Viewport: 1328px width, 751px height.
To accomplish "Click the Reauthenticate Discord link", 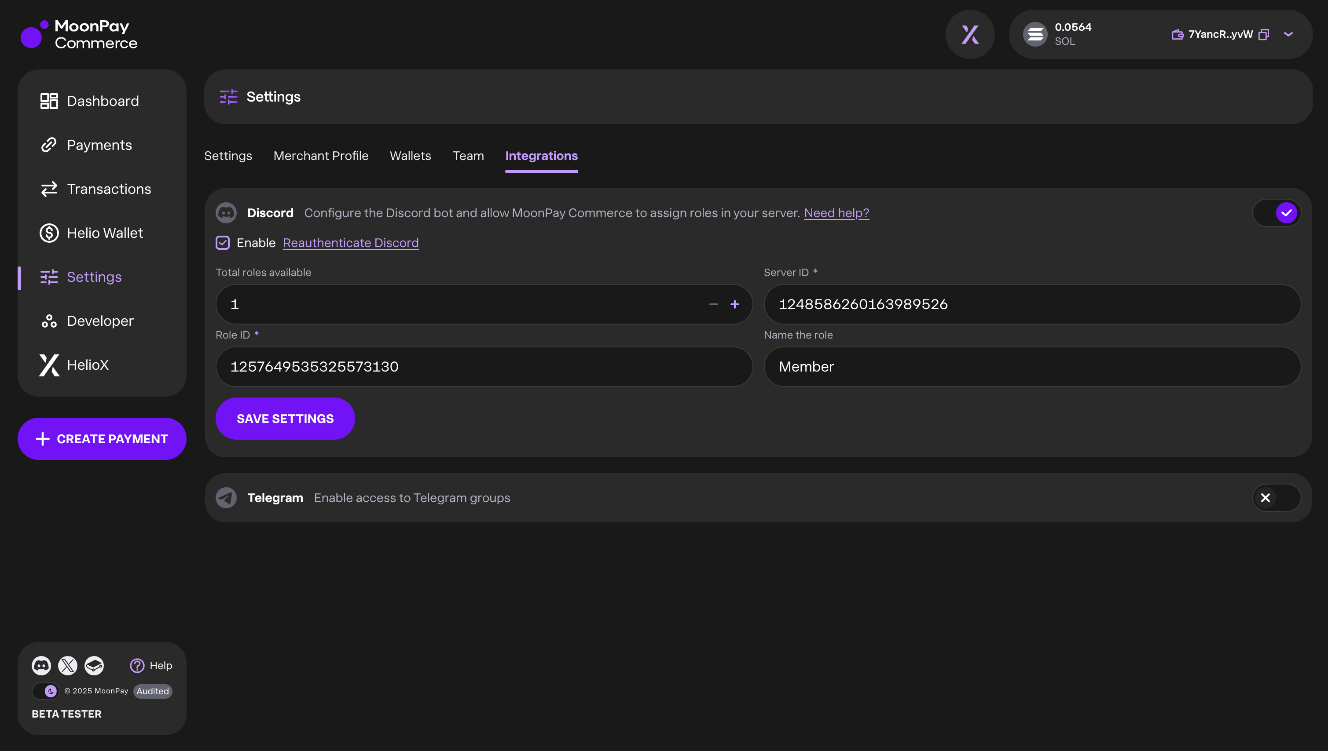I will [350, 243].
